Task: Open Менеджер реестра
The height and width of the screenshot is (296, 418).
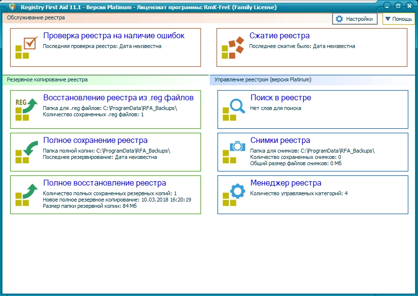Action: (286, 183)
